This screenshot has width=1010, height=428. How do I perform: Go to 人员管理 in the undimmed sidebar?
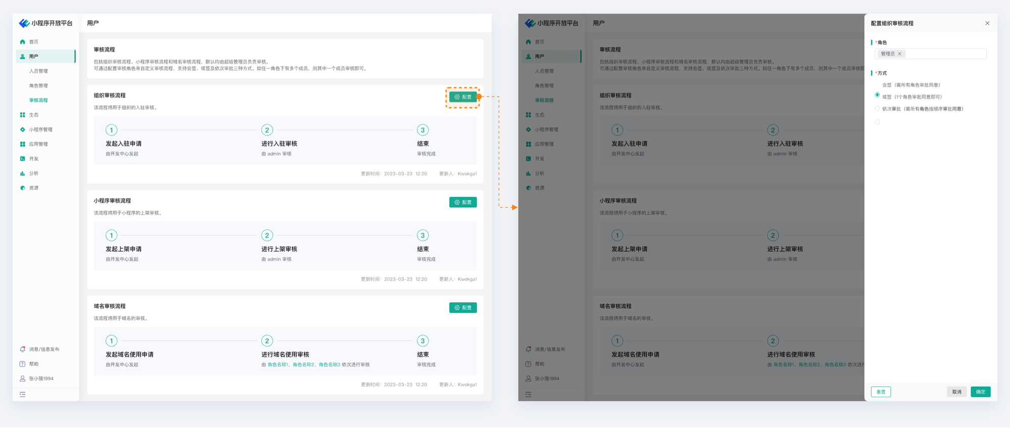coord(38,71)
